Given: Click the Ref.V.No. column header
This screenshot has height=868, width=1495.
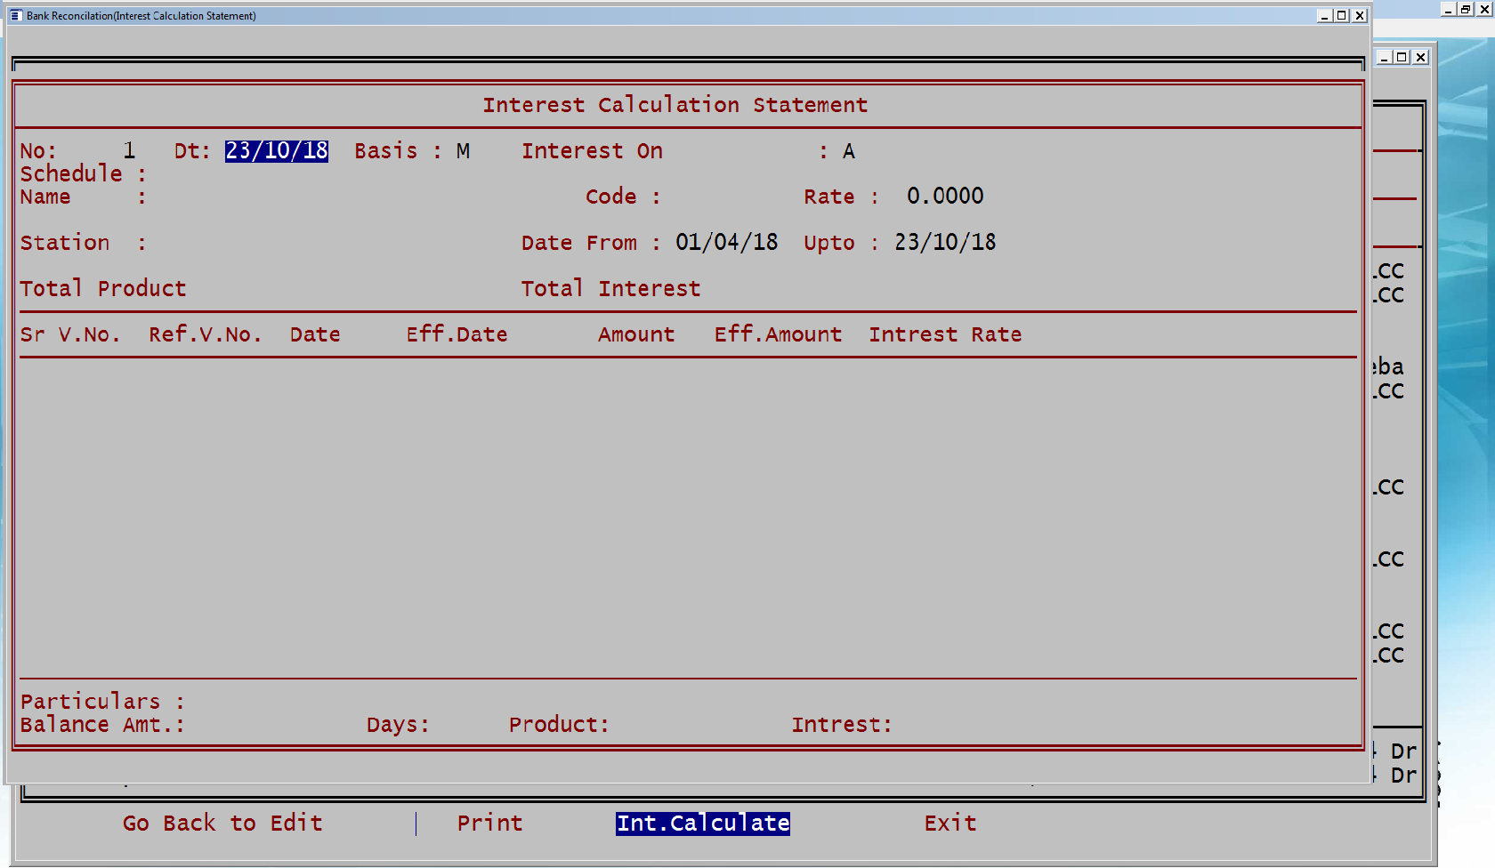Looking at the screenshot, I should 205,335.
